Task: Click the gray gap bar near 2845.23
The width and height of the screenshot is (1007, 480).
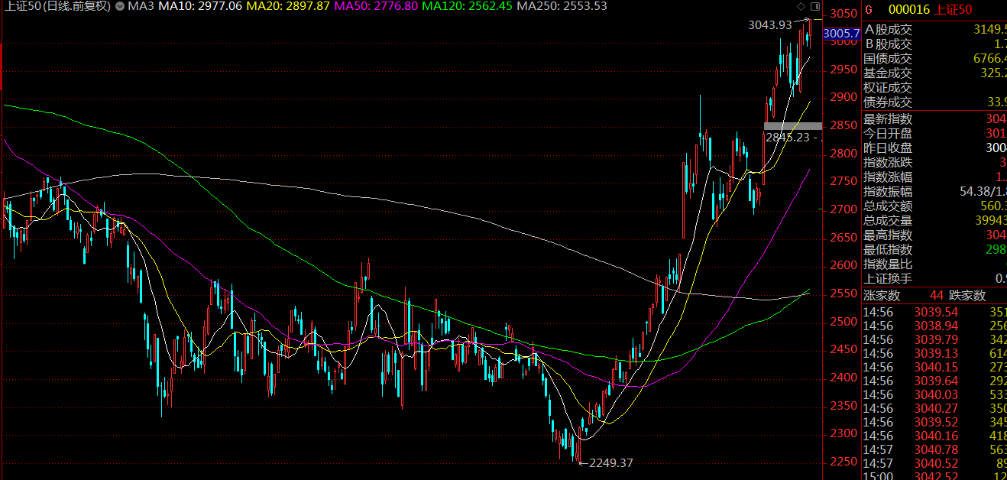Action: pos(792,125)
